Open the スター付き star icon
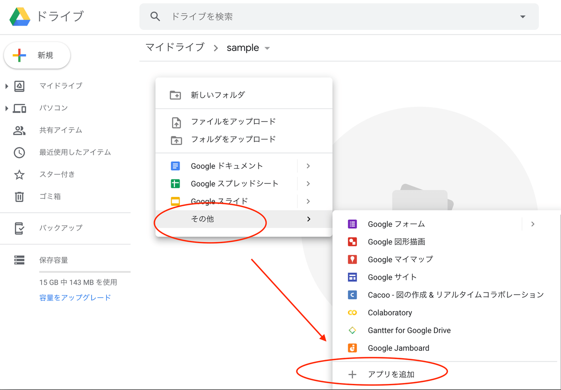Image resolution: width=561 pixels, height=390 pixels. 19,174
